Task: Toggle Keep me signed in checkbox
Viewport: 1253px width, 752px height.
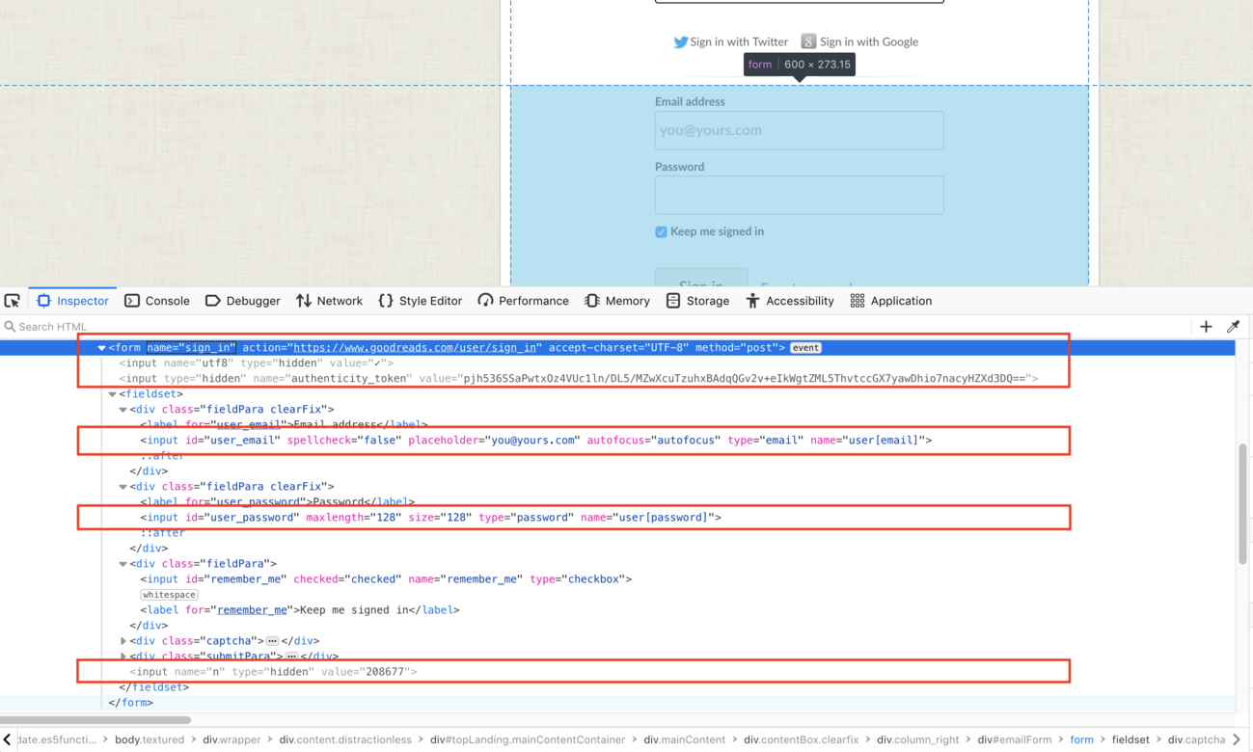Action: click(661, 231)
